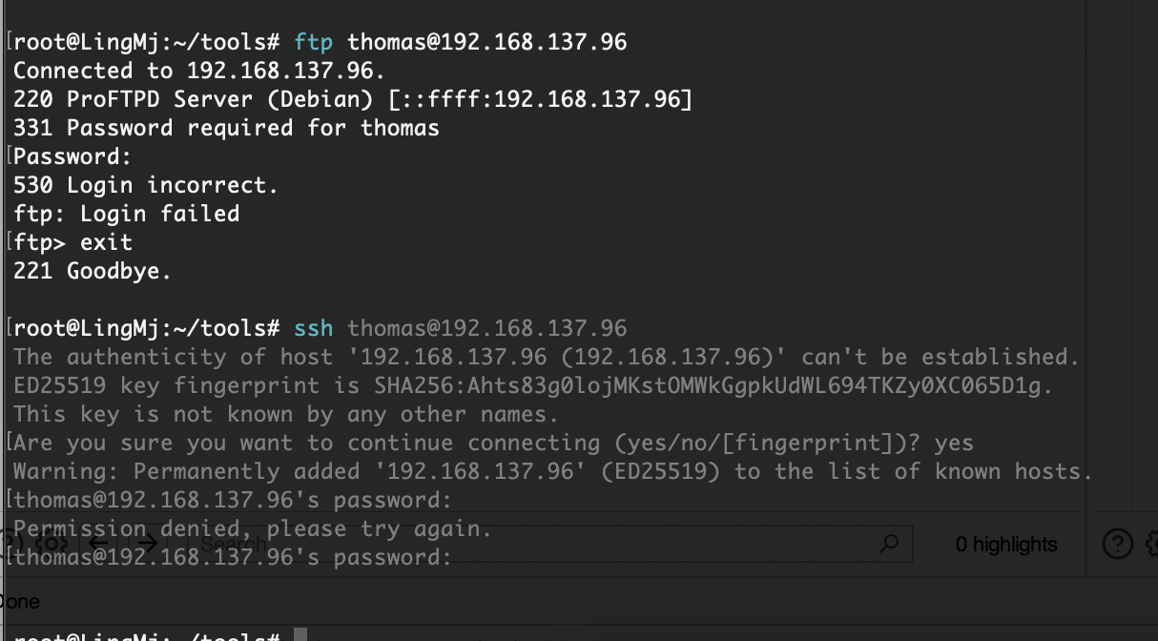Click the terminal cursor block at bottom prompt
This screenshot has height=641, width=1158.
pyautogui.click(x=300, y=635)
